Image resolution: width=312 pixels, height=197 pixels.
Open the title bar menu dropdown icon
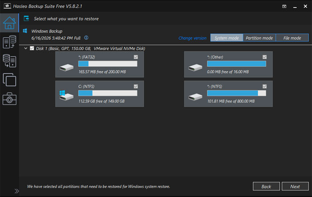(284, 7)
